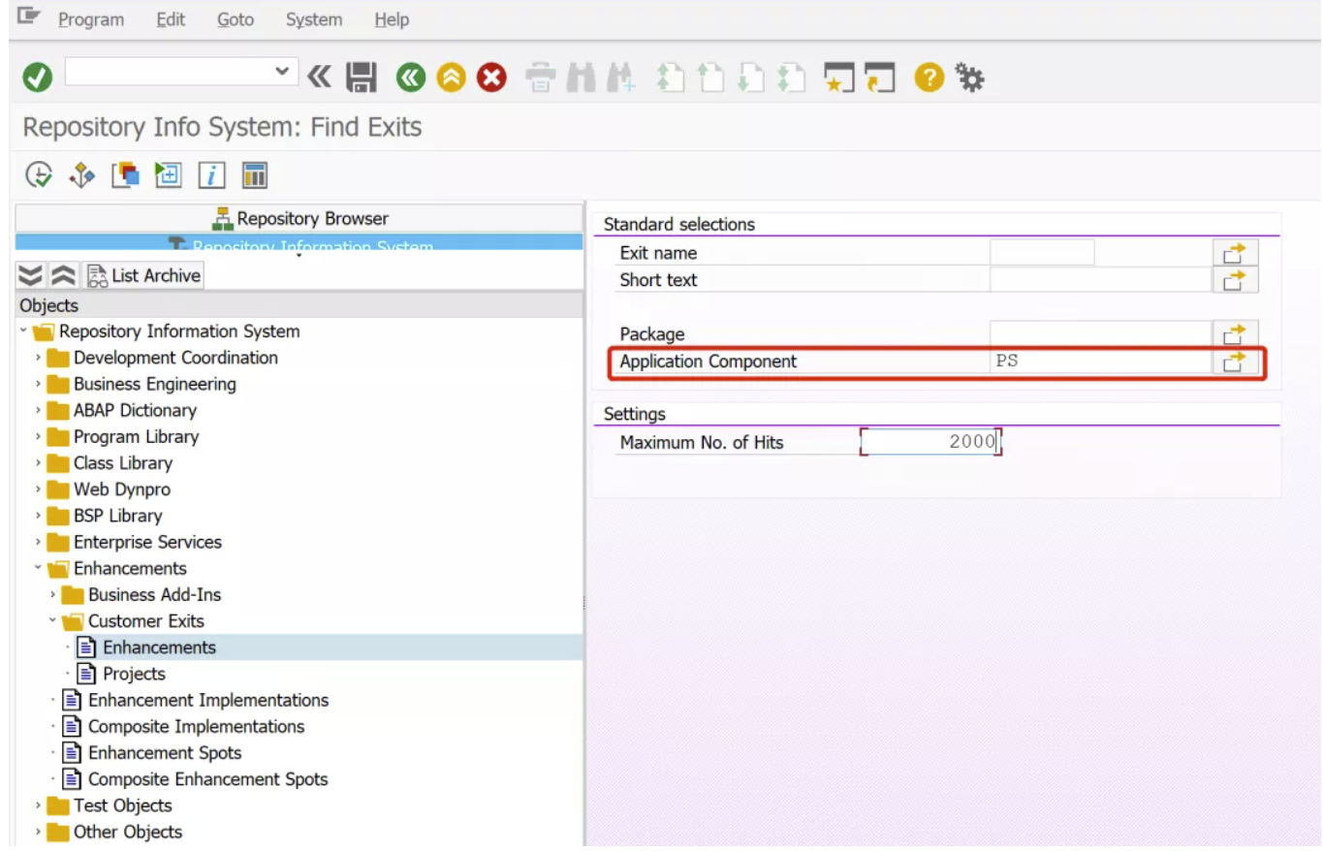Click the overlapping colored squares toolbar icon
The width and height of the screenshot is (1323, 851).
pos(125,175)
